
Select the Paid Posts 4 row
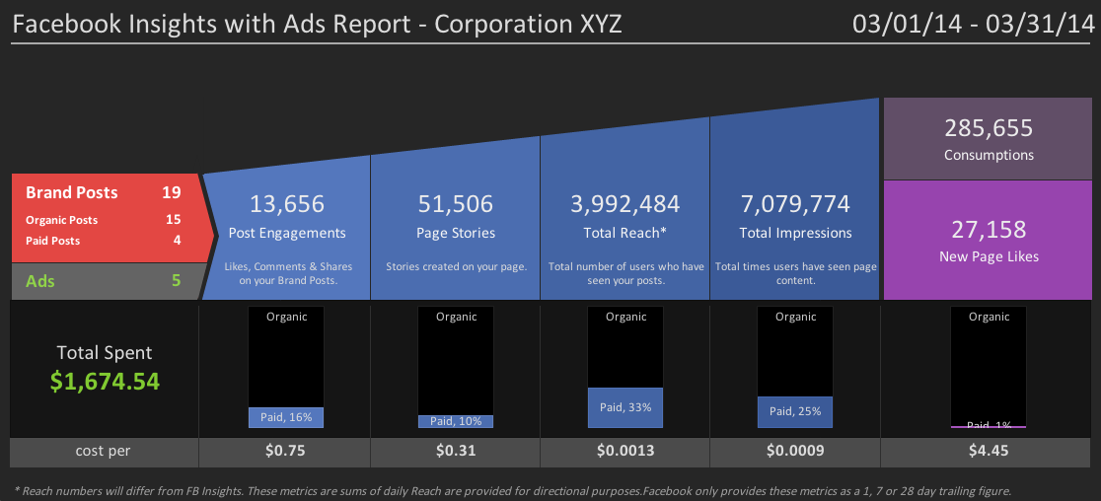(x=104, y=241)
